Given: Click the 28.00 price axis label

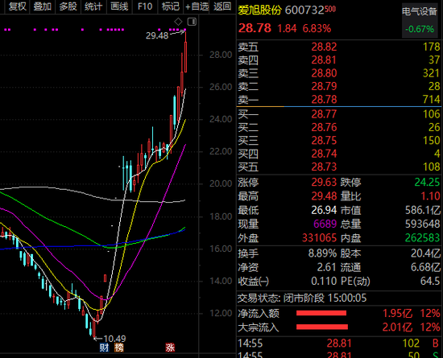Looking at the screenshot, I should 221,55.
